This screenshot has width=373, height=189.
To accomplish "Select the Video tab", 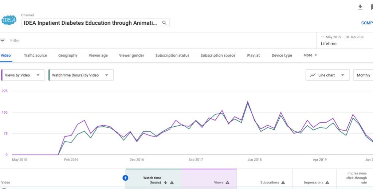I will coord(6,55).
